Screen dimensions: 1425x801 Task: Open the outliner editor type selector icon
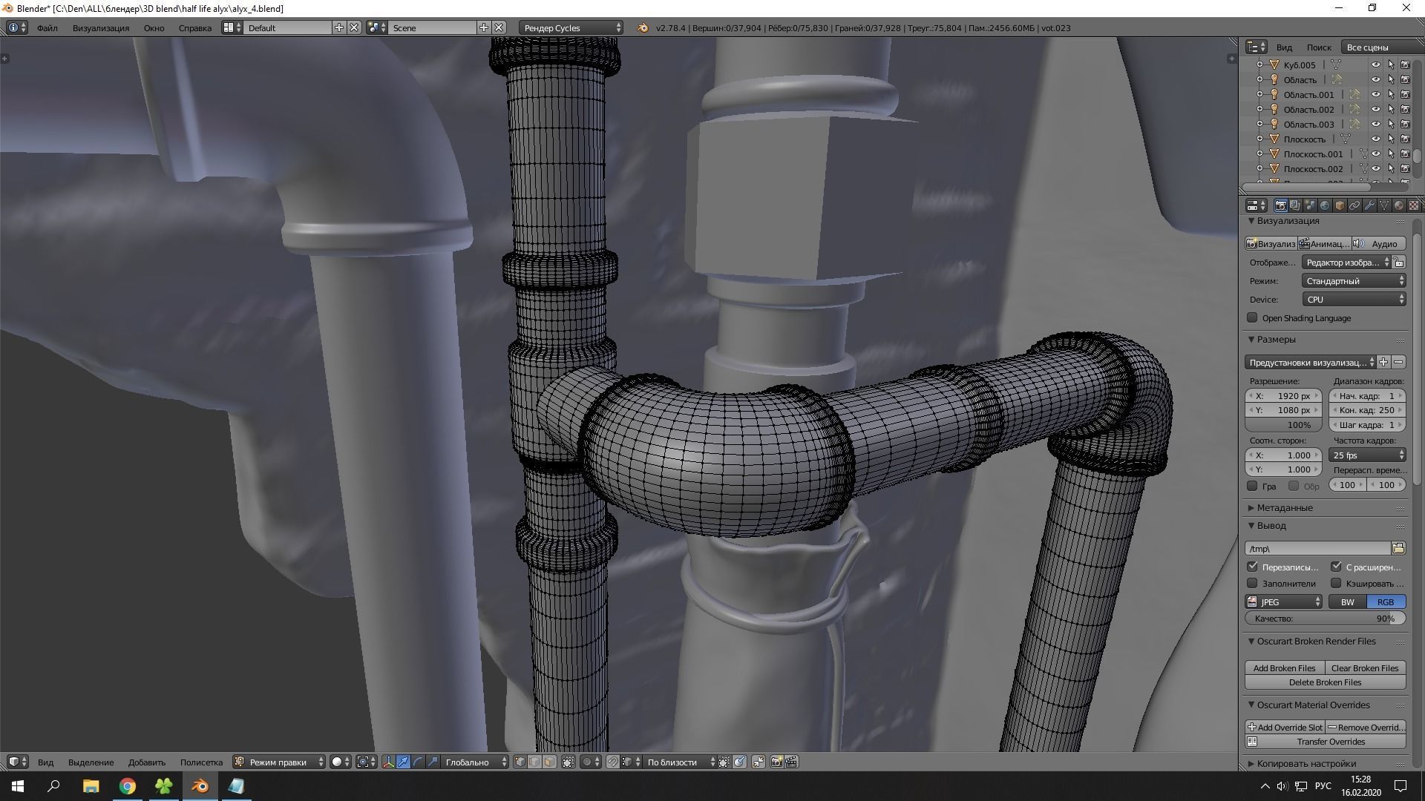click(1256, 47)
